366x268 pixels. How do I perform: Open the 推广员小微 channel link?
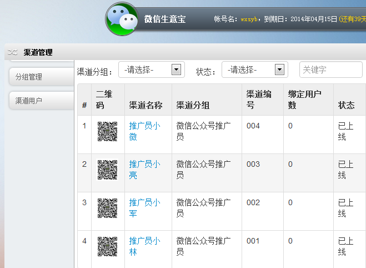pos(144,131)
